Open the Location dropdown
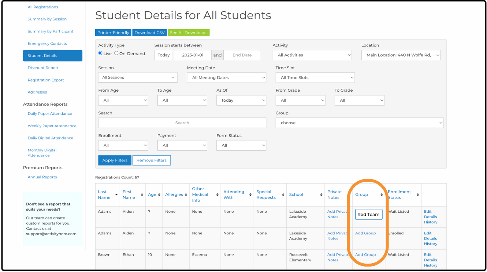Image resolution: width=487 pixels, height=272 pixels. [401, 55]
